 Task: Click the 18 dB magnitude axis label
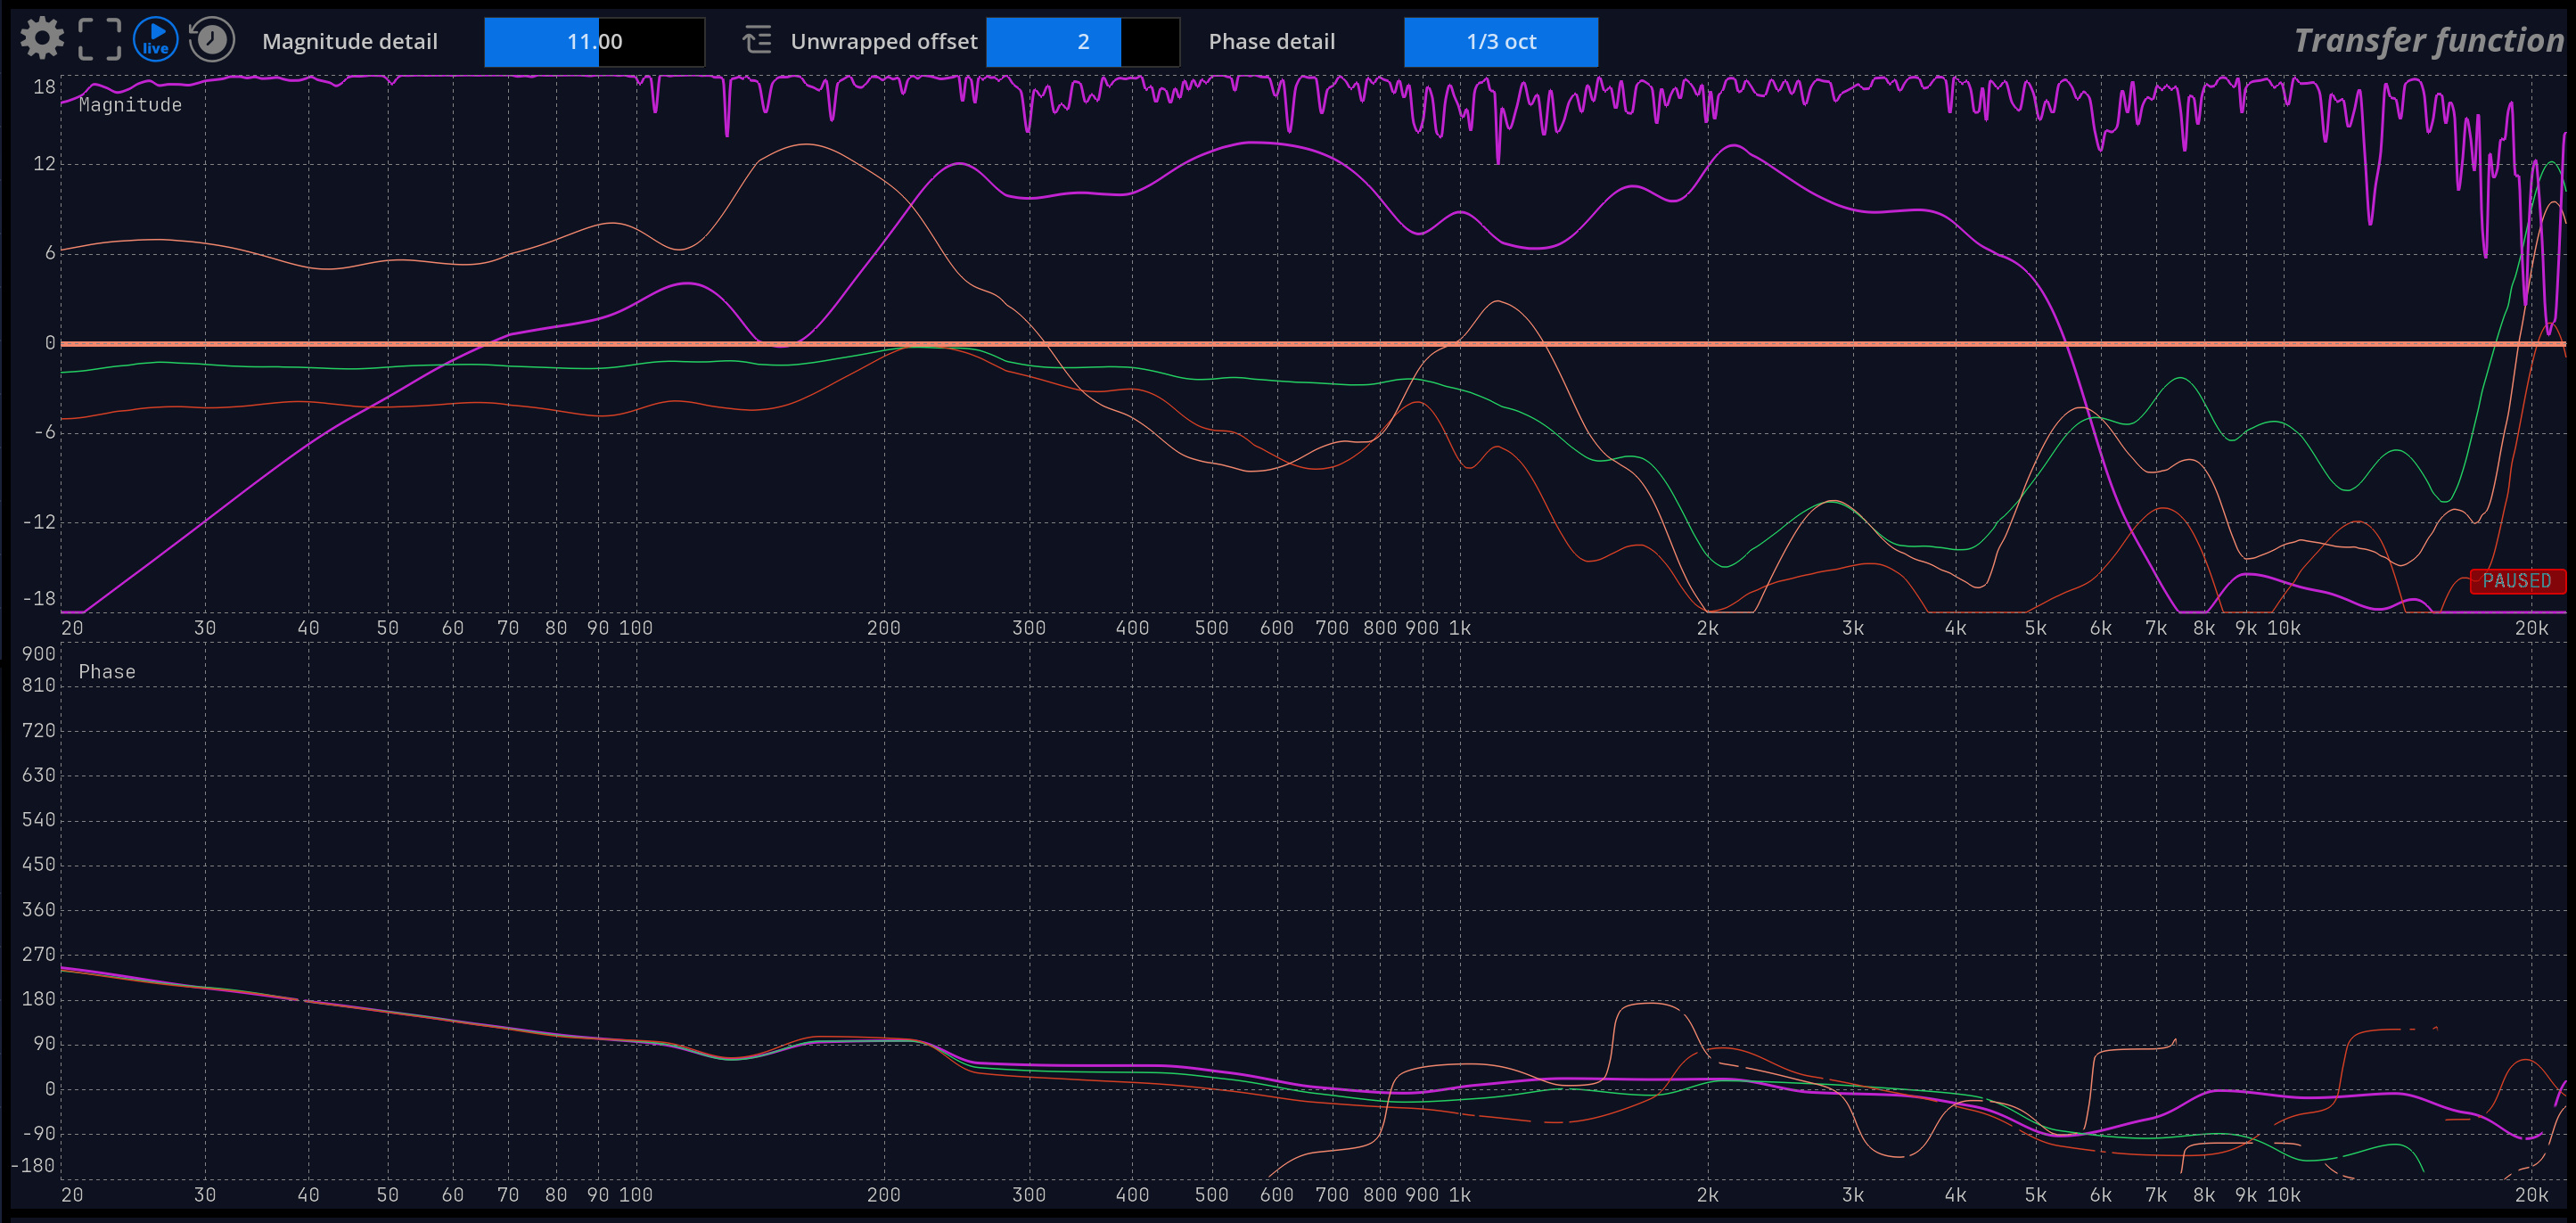pos(44,87)
